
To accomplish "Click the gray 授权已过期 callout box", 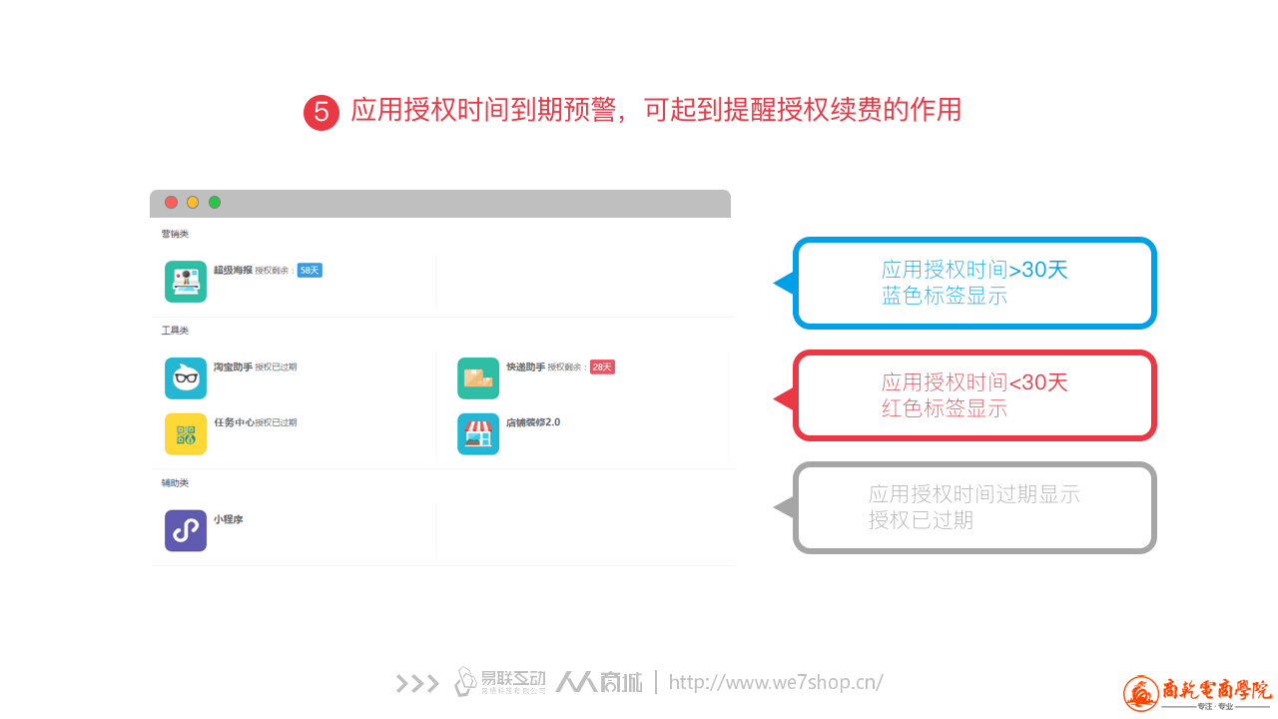I will 974,507.
